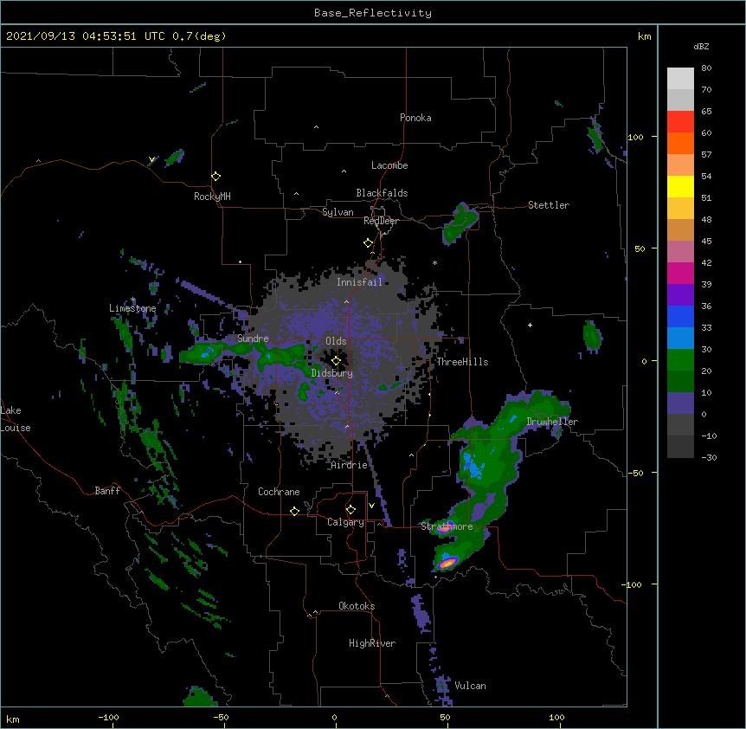Select the yellow diamond marker south of RedDeer

pyautogui.click(x=368, y=243)
